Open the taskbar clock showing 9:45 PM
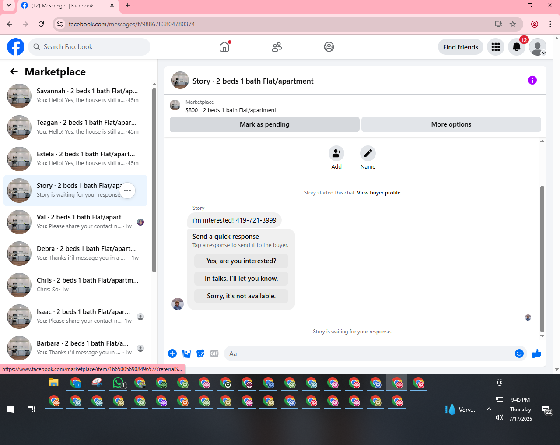Screen dimensions: 560x445 pos(521,409)
